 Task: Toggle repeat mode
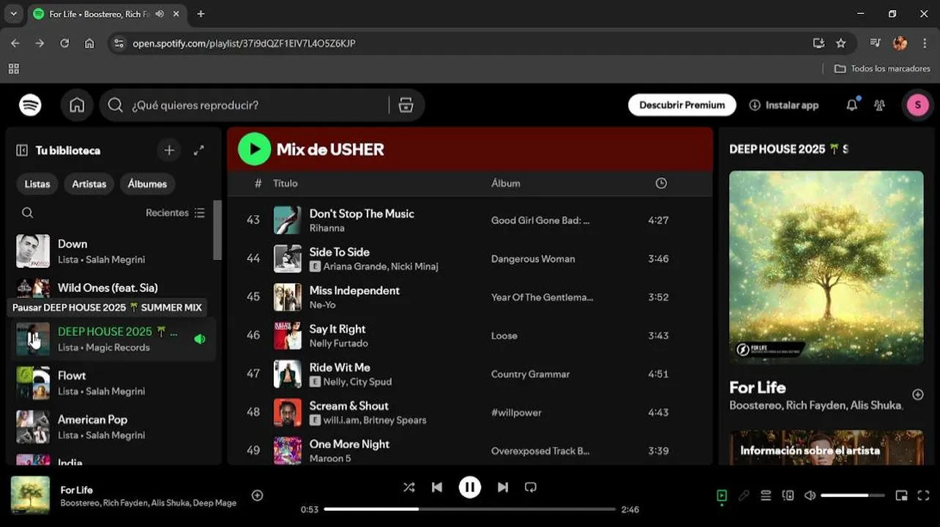531,487
